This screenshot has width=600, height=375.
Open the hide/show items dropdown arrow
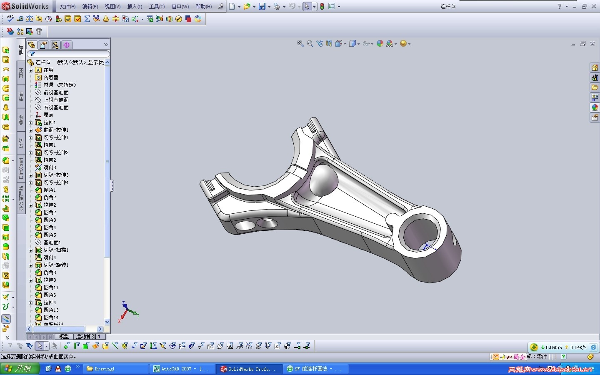[372, 44]
